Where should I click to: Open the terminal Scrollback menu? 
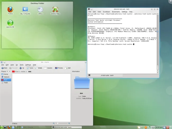pyautogui.click(x=106, y=12)
